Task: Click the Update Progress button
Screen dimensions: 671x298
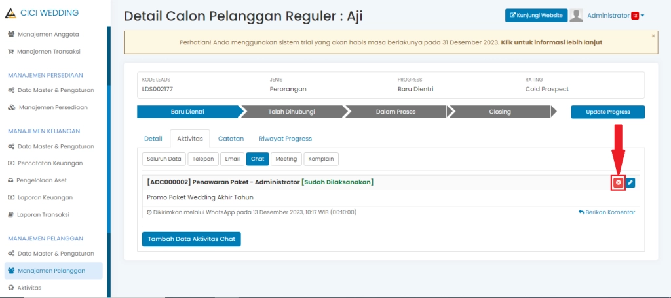Action: click(x=607, y=112)
